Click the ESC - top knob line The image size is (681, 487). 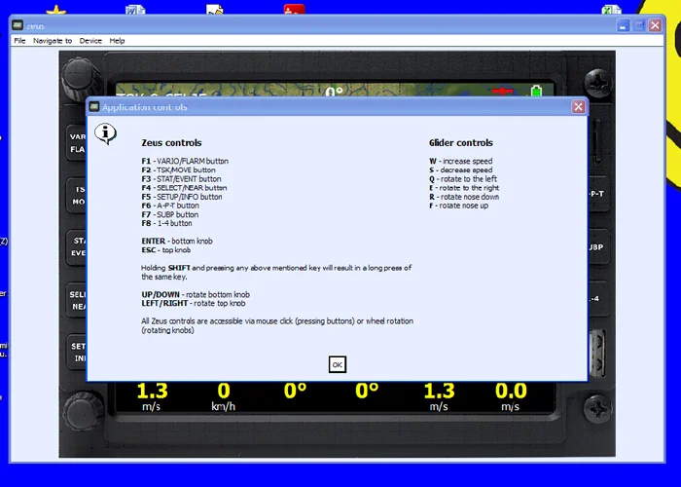166,250
